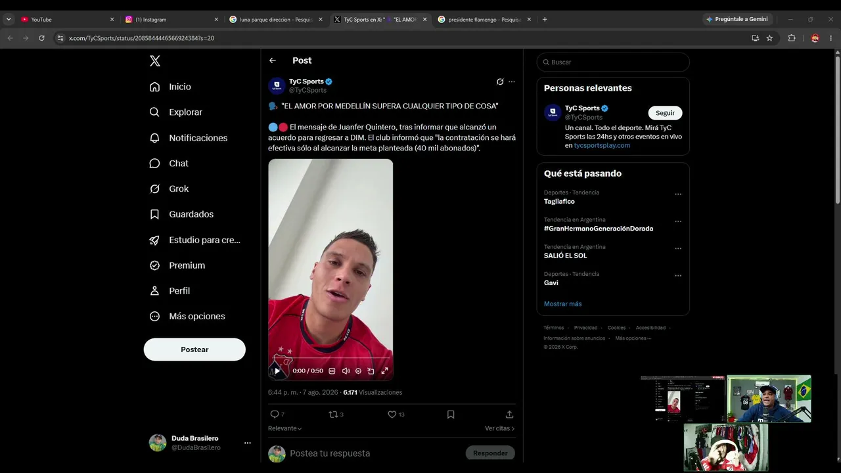The width and height of the screenshot is (841, 473).
Task: Click Mostrar más under trends
Action: pyautogui.click(x=562, y=304)
